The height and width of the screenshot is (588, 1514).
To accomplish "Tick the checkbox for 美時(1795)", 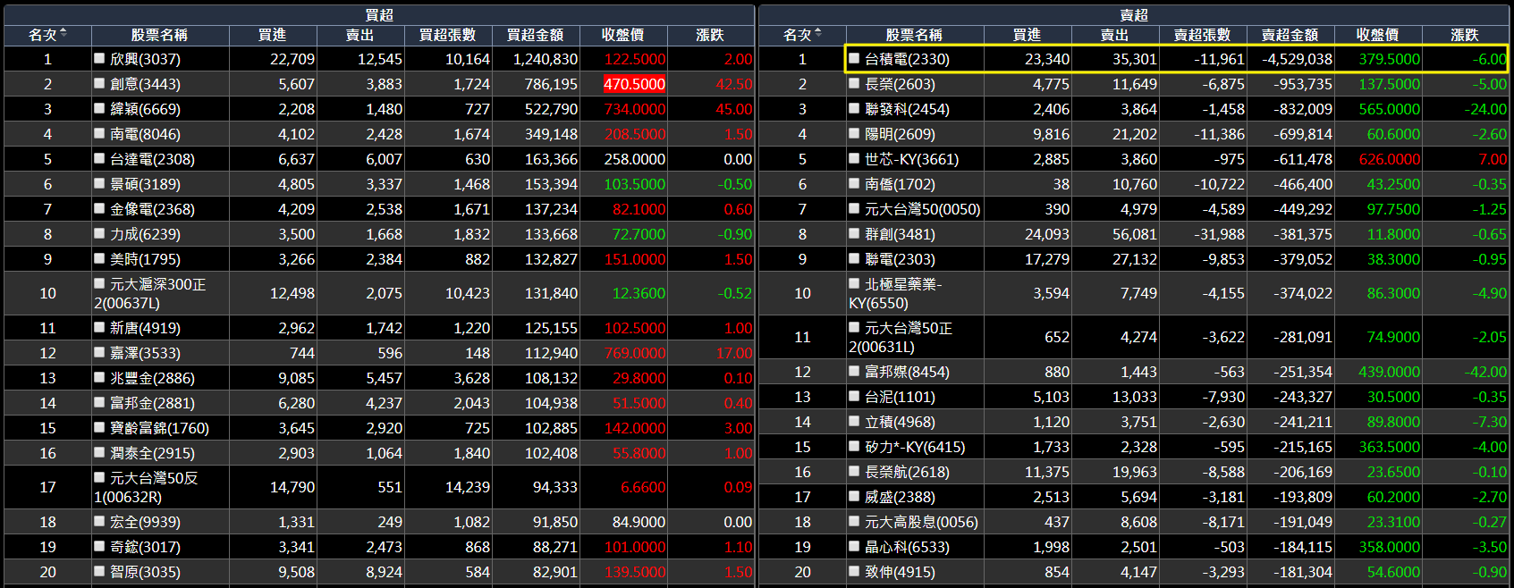I will pos(100,258).
